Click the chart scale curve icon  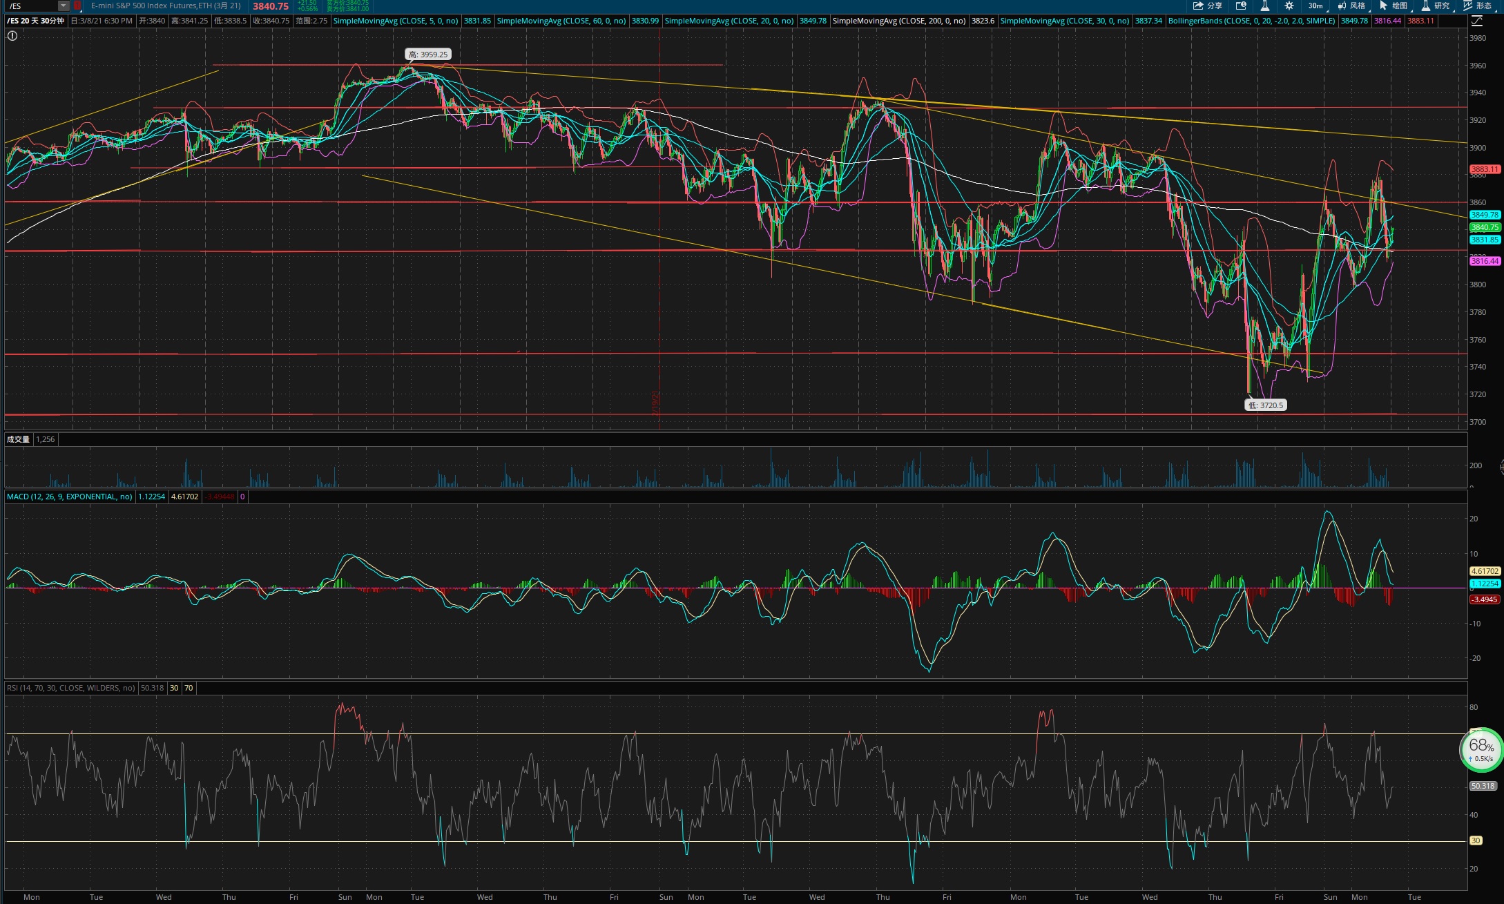[1476, 21]
